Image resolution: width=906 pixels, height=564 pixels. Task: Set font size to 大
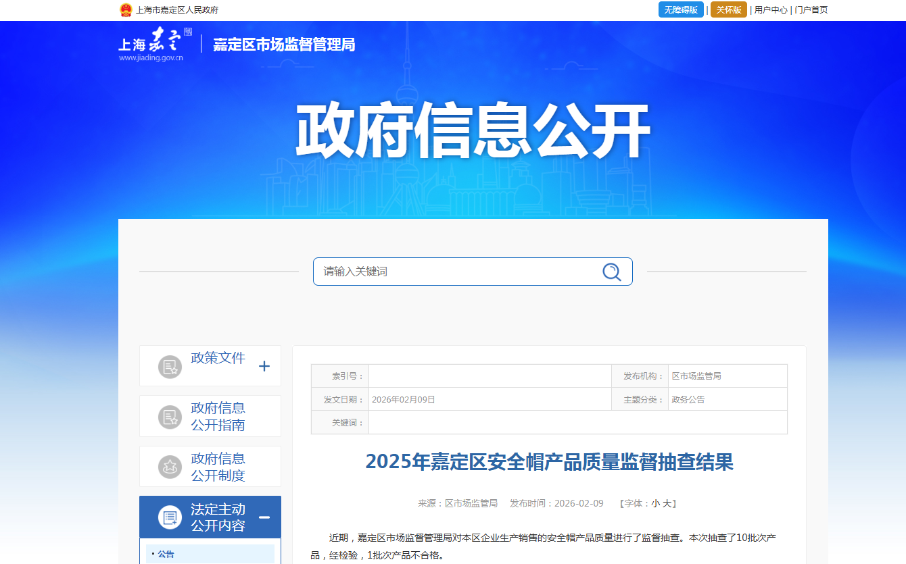(667, 504)
